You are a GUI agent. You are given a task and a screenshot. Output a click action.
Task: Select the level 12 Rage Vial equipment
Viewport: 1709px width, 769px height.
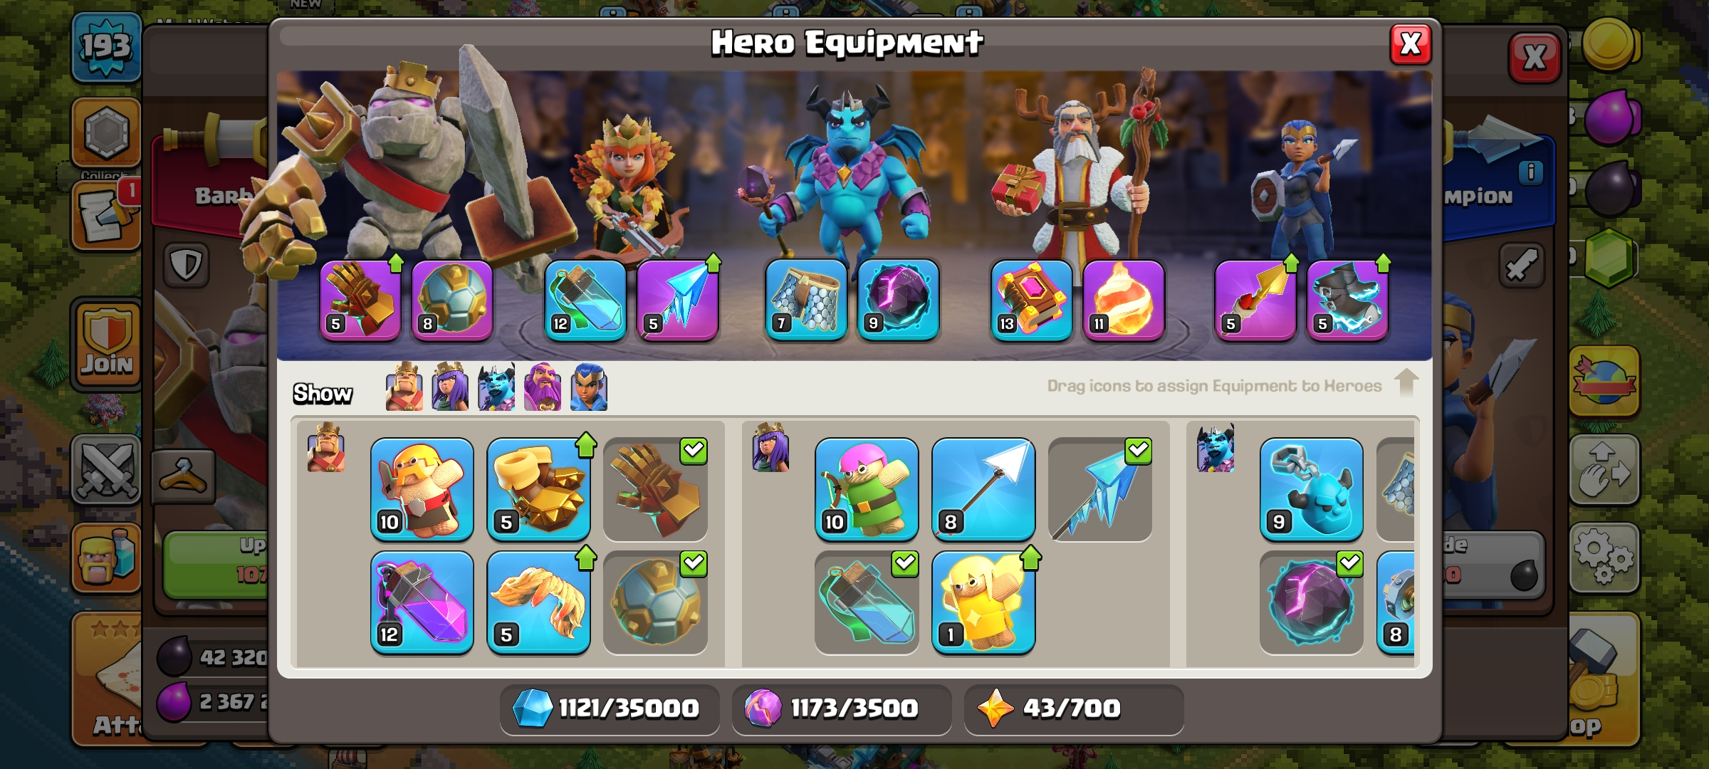422,602
